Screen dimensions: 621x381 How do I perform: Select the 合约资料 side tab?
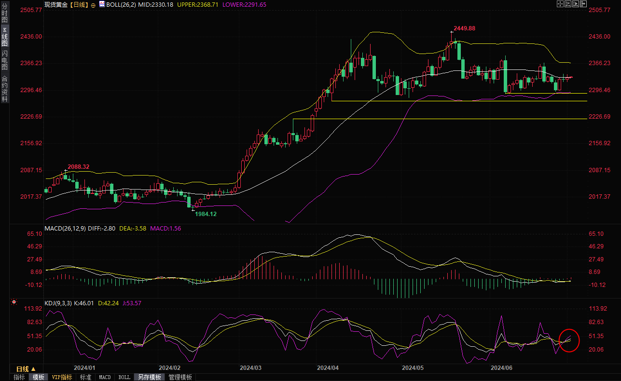pos(4,89)
